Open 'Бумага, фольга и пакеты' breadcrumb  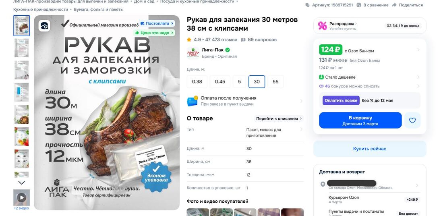[99, 10]
